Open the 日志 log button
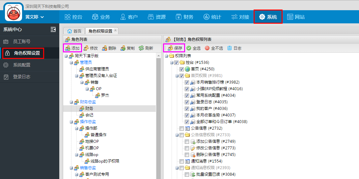The height and width of the screenshot is (179, 359). pyautogui.click(x=234, y=48)
